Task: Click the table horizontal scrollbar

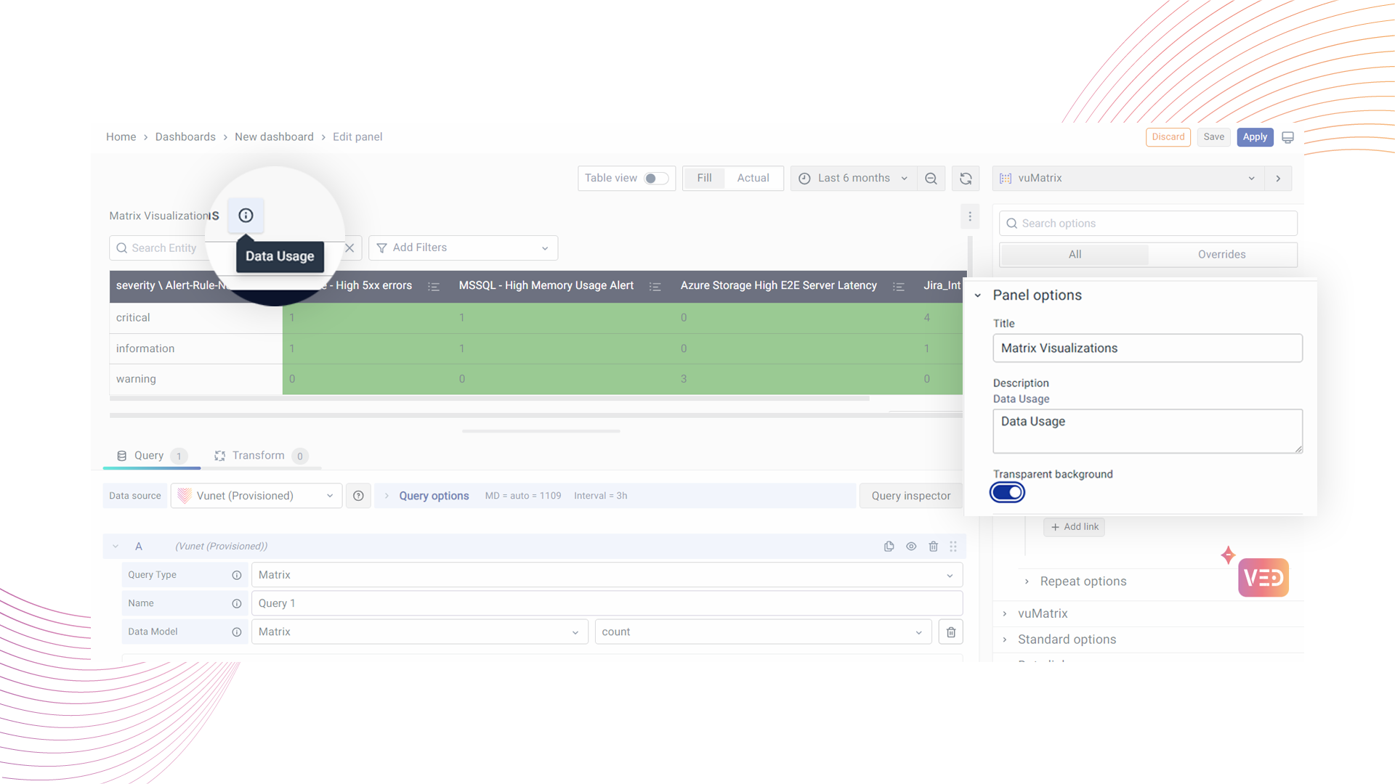Action: click(x=489, y=399)
